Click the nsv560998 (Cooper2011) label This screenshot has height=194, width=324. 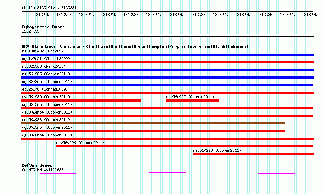(x=217, y=150)
